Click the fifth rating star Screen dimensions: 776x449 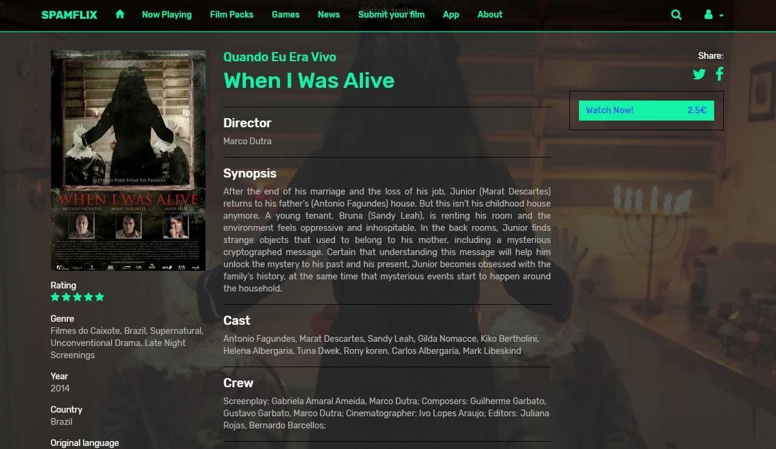tap(99, 297)
